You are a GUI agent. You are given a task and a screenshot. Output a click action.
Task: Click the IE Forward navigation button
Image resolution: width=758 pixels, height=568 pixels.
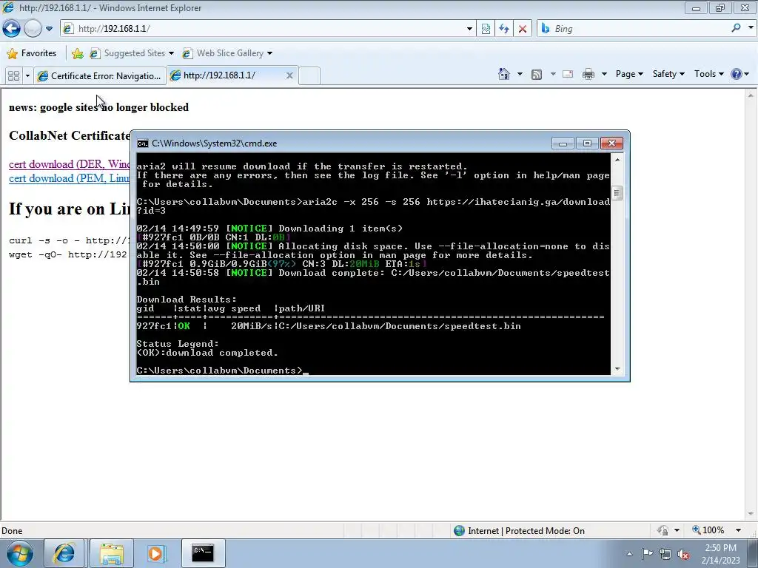point(33,29)
